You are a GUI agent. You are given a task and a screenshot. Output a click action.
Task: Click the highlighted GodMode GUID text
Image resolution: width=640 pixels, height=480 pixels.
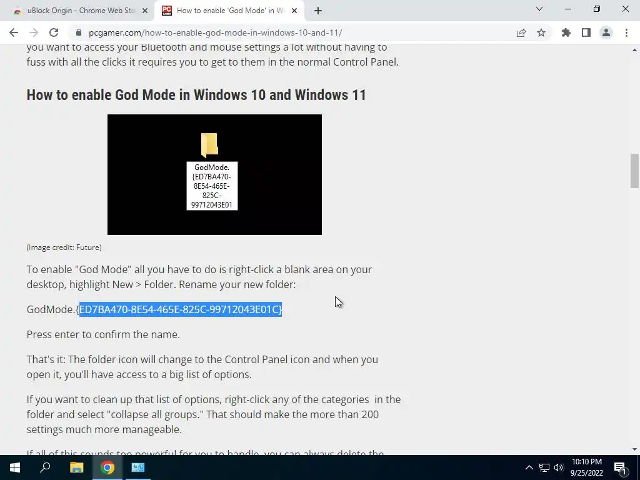[x=181, y=309]
